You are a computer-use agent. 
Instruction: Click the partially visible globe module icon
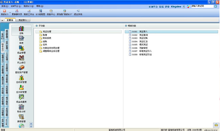21,126
